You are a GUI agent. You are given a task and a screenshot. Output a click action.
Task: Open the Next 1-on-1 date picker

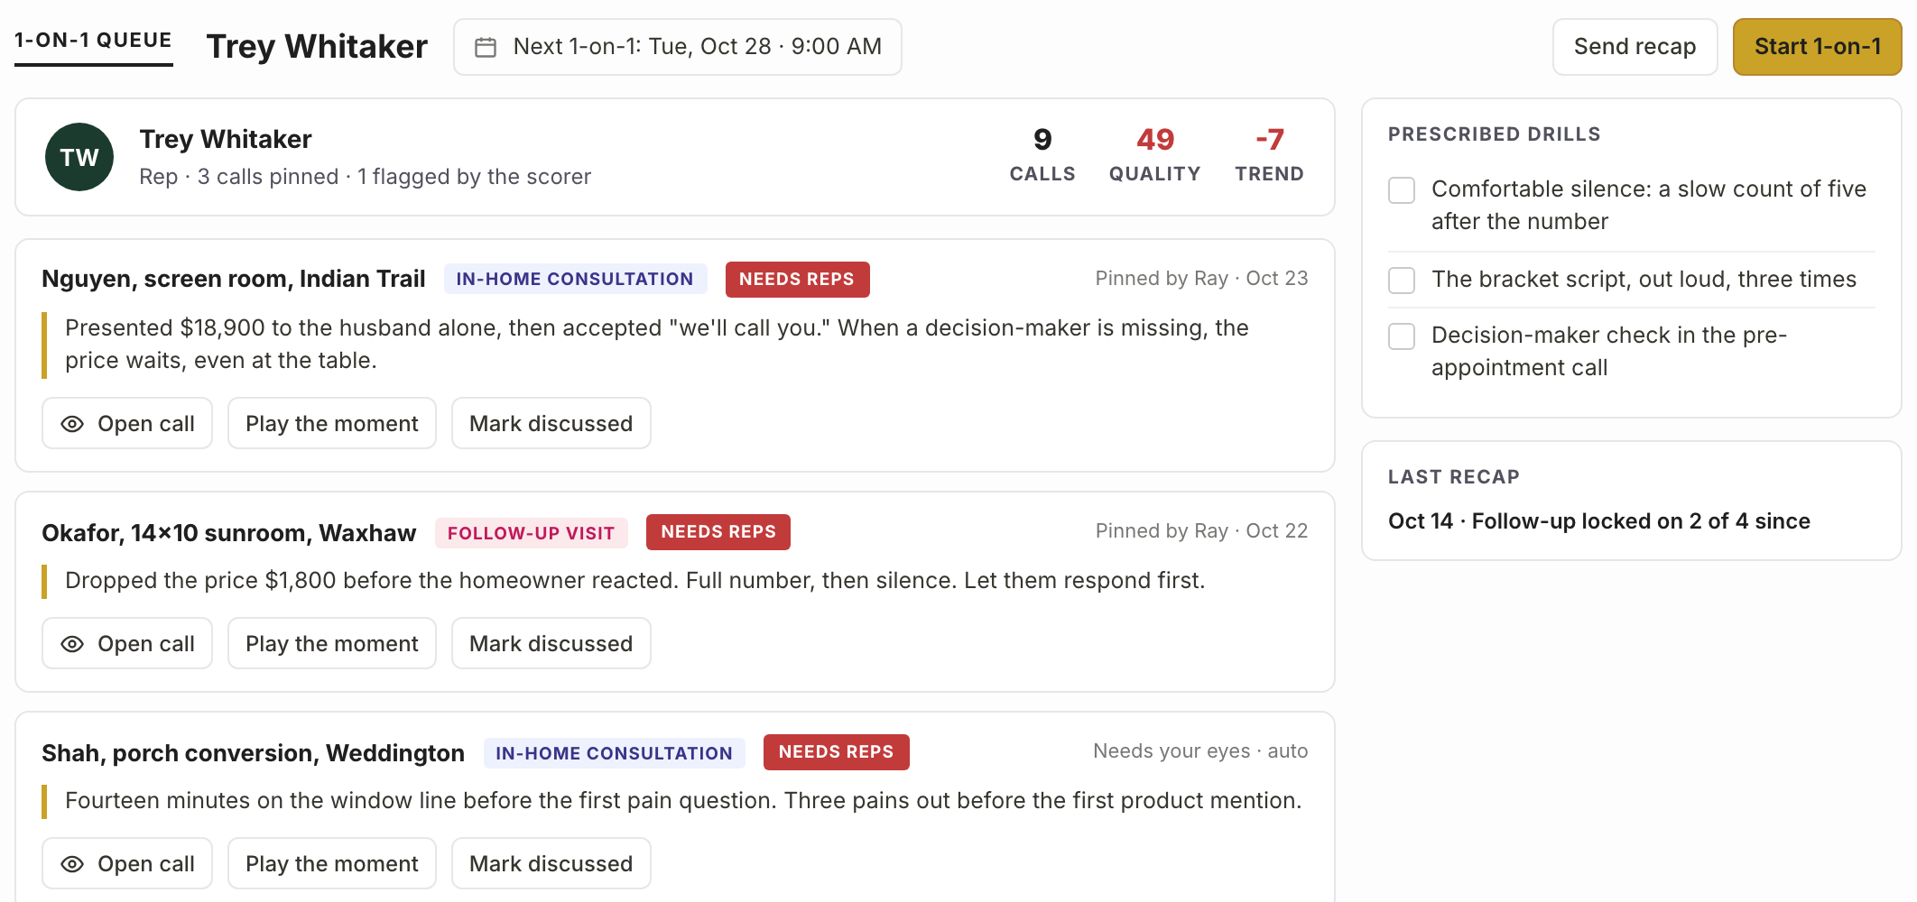coord(677,47)
